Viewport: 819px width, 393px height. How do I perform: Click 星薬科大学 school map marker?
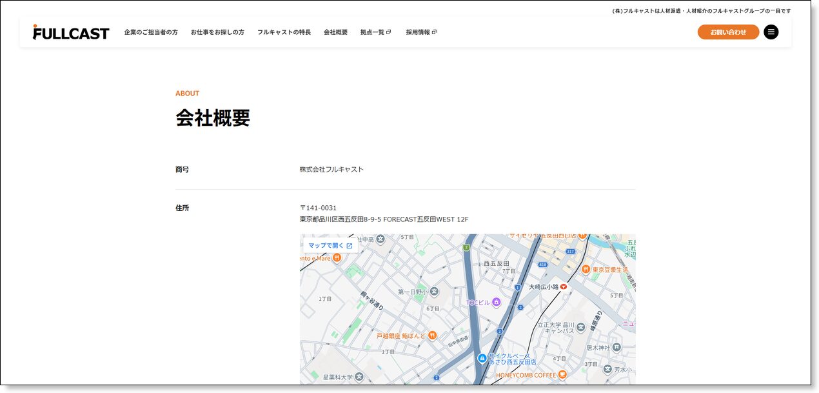pos(359,376)
